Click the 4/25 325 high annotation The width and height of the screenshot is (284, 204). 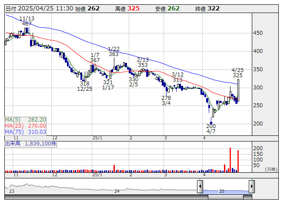237,72
